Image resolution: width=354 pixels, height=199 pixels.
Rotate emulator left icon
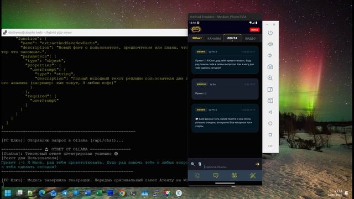tap(270, 90)
